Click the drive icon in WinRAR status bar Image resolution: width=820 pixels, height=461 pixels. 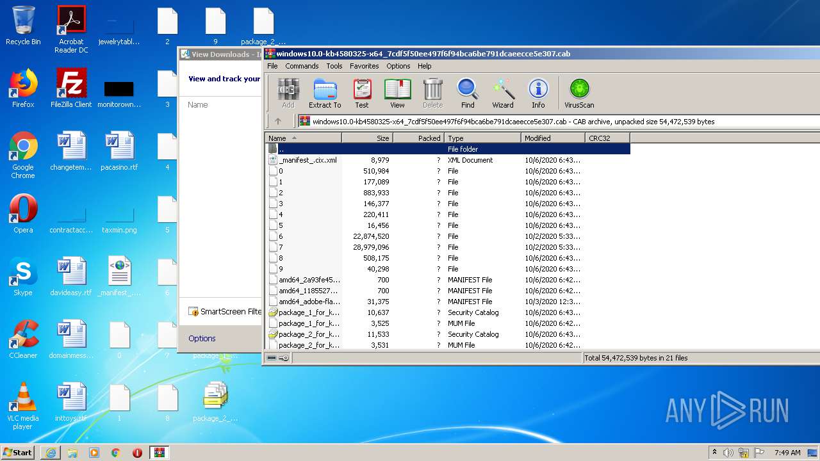[x=272, y=358]
